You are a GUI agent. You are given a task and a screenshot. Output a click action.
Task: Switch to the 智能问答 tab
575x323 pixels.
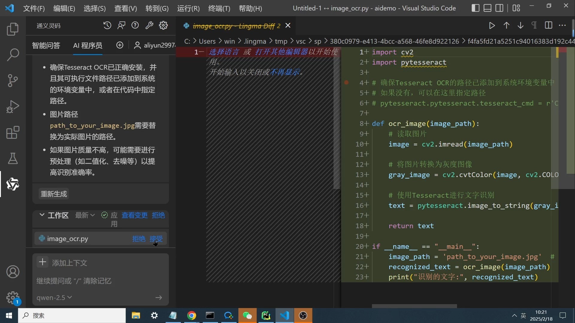pyautogui.click(x=46, y=45)
